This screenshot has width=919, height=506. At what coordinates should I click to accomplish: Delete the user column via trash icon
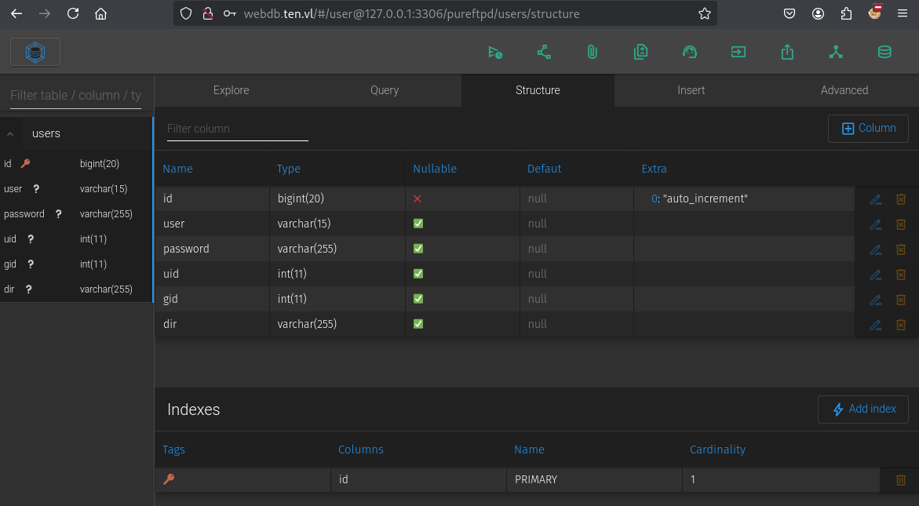(901, 224)
